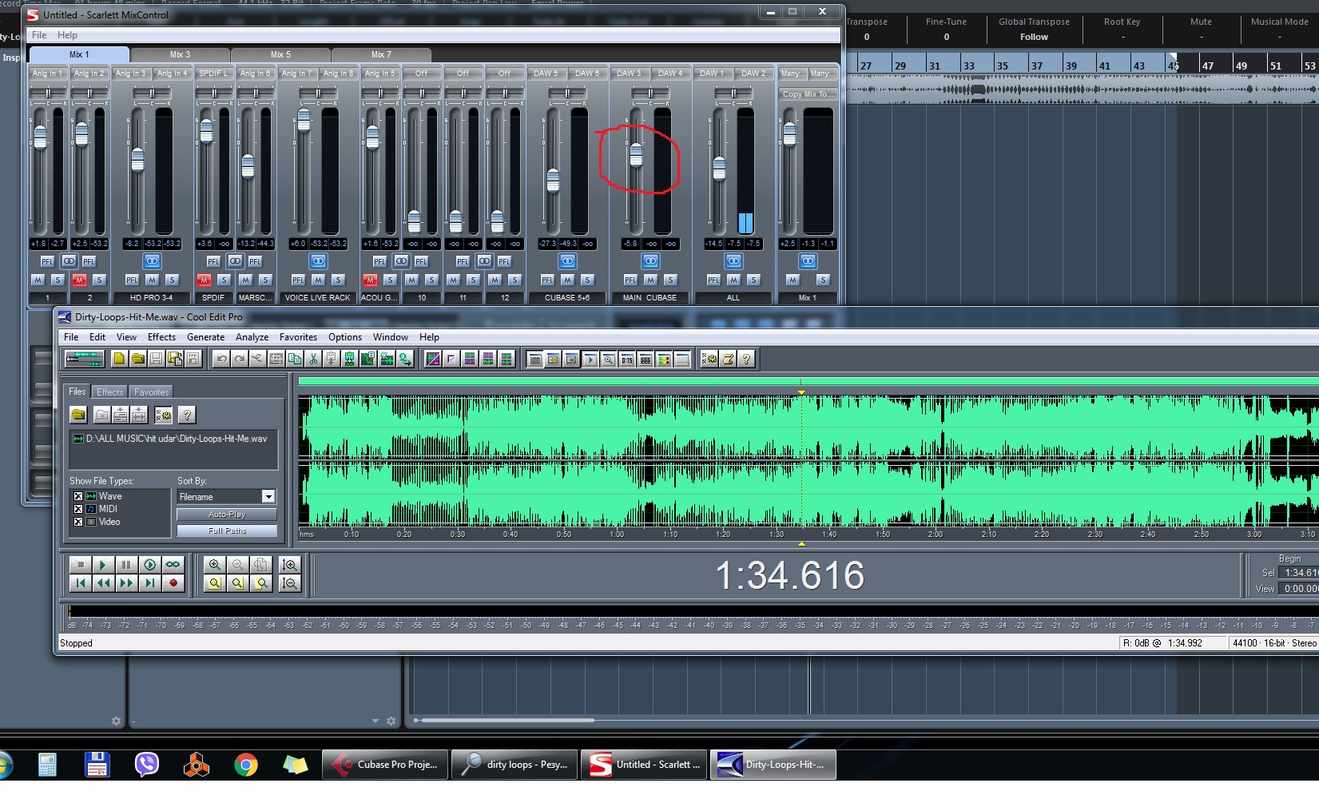Stop playback in Cool Edit transport

click(81, 565)
